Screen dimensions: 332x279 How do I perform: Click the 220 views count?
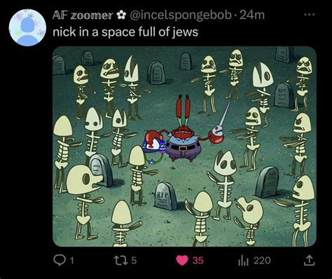click(x=262, y=261)
